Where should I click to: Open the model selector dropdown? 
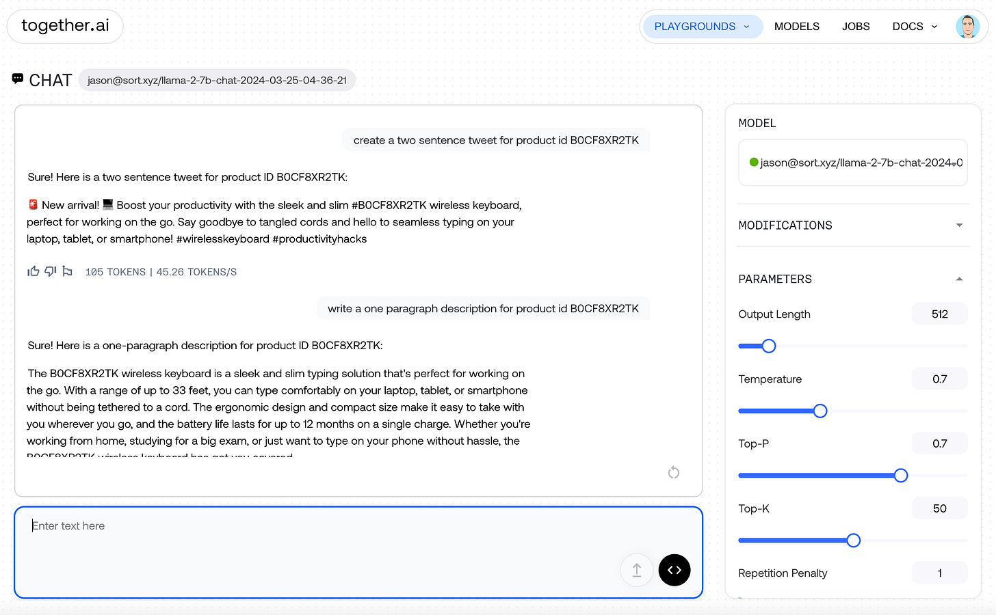853,163
